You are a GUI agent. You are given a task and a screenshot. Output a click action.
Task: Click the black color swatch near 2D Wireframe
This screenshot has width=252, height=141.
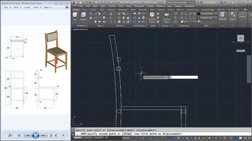199,14
